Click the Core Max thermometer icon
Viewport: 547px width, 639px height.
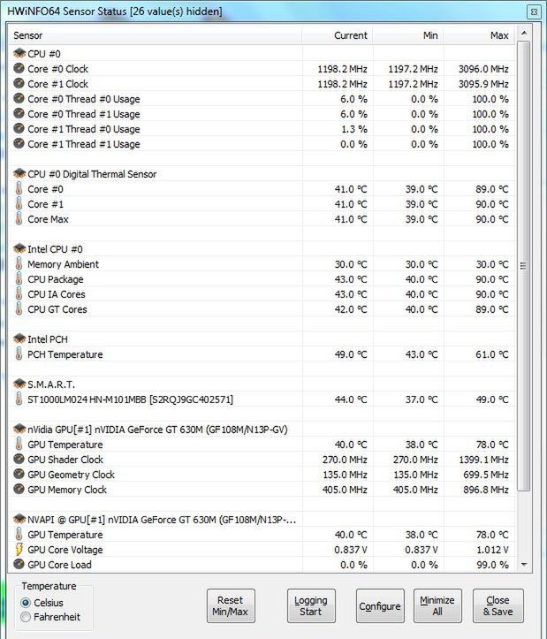click(19, 219)
